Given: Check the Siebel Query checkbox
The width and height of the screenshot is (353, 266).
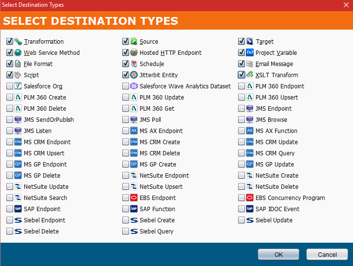Looking at the screenshot, I should tap(126, 232).
